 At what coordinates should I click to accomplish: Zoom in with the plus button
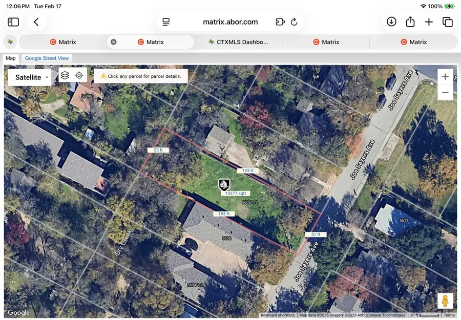[x=445, y=77]
